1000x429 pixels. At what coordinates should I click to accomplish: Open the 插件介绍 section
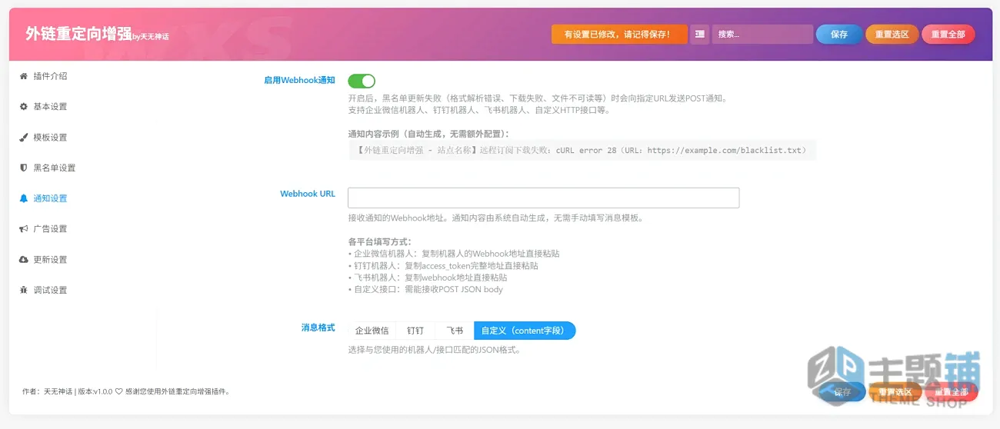point(50,76)
